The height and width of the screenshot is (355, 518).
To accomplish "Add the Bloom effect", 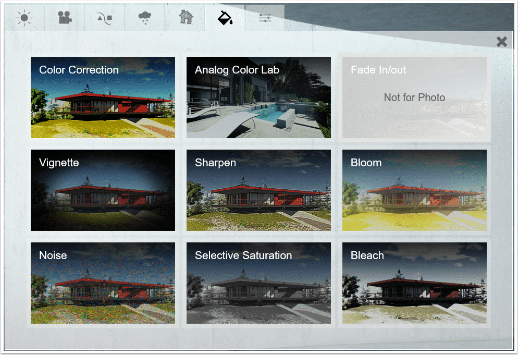I will click(414, 190).
